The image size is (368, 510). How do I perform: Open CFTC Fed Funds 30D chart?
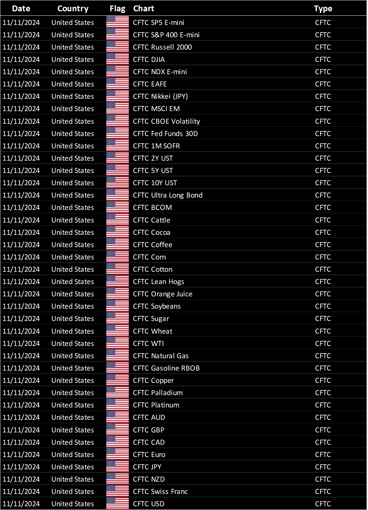(165, 133)
